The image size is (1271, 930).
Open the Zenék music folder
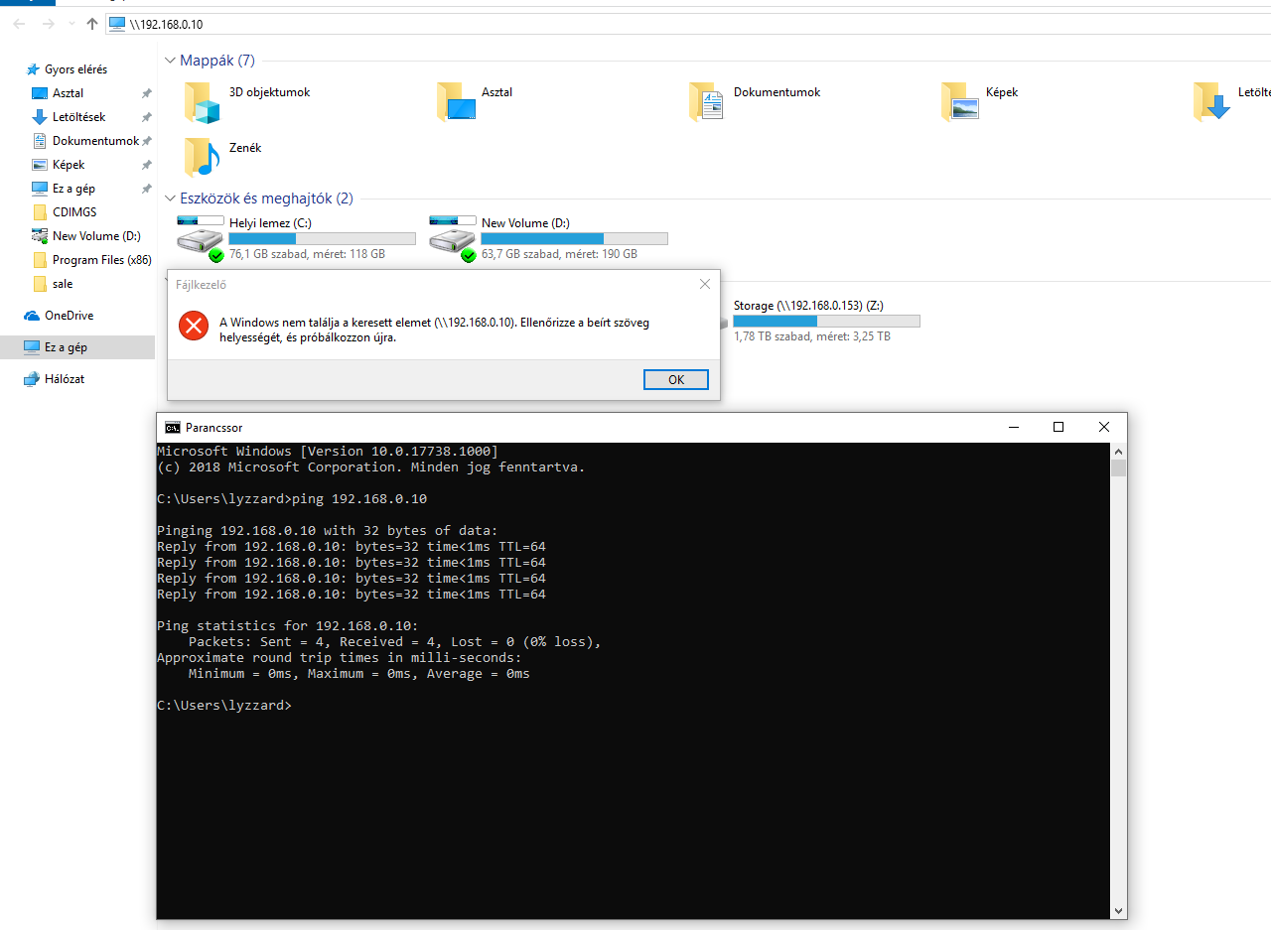click(x=223, y=156)
